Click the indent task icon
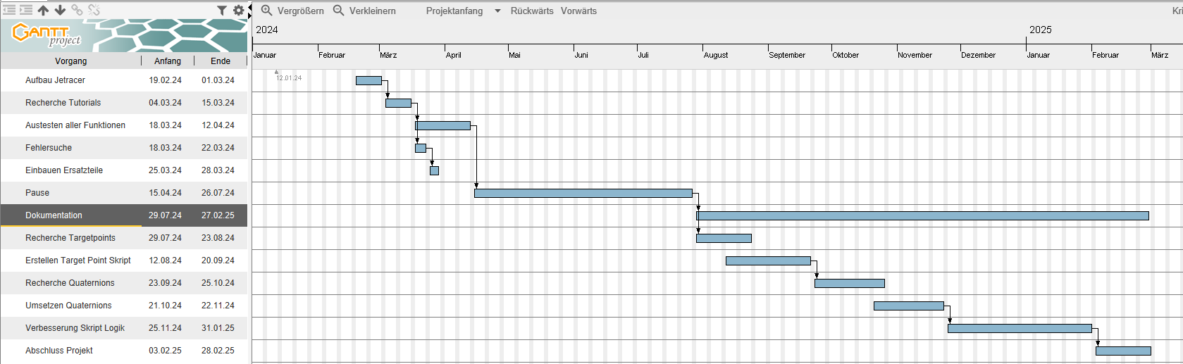Image resolution: width=1183 pixels, height=364 pixels. tap(26, 10)
